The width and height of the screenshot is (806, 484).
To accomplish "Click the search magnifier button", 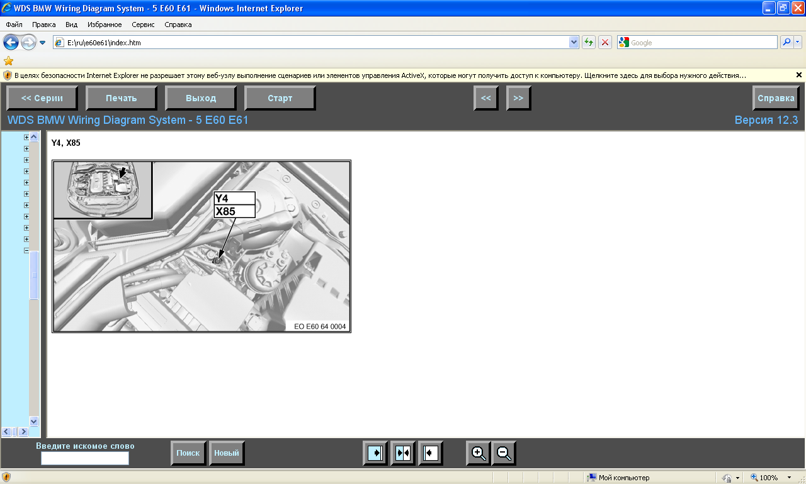I will click(786, 42).
